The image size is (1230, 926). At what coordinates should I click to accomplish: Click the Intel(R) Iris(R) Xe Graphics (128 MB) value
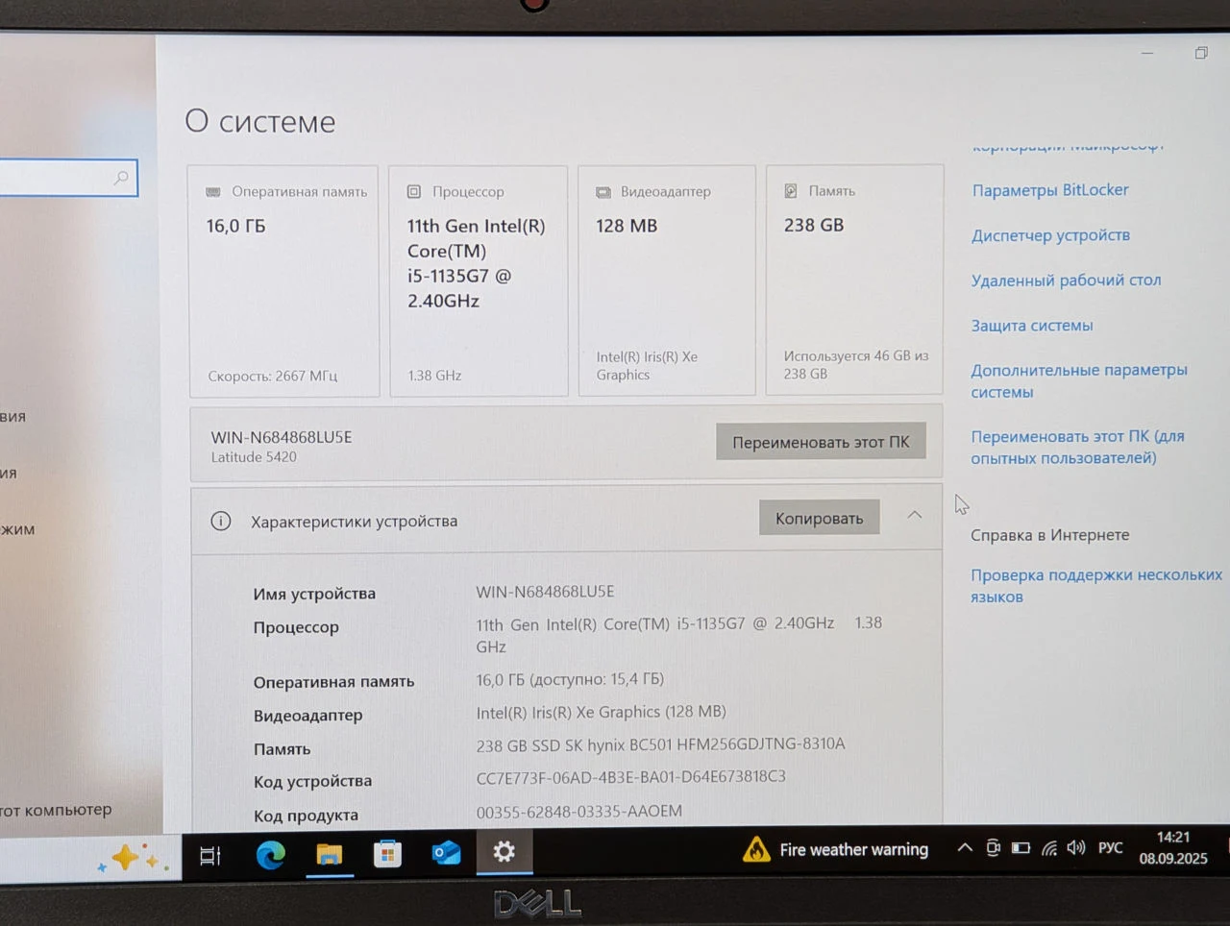click(602, 712)
